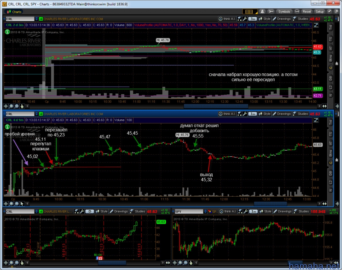Select the crosshair pan tool under the 3m chart
Viewport: 342px width, 270px height.
pyautogui.click(x=6, y=106)
